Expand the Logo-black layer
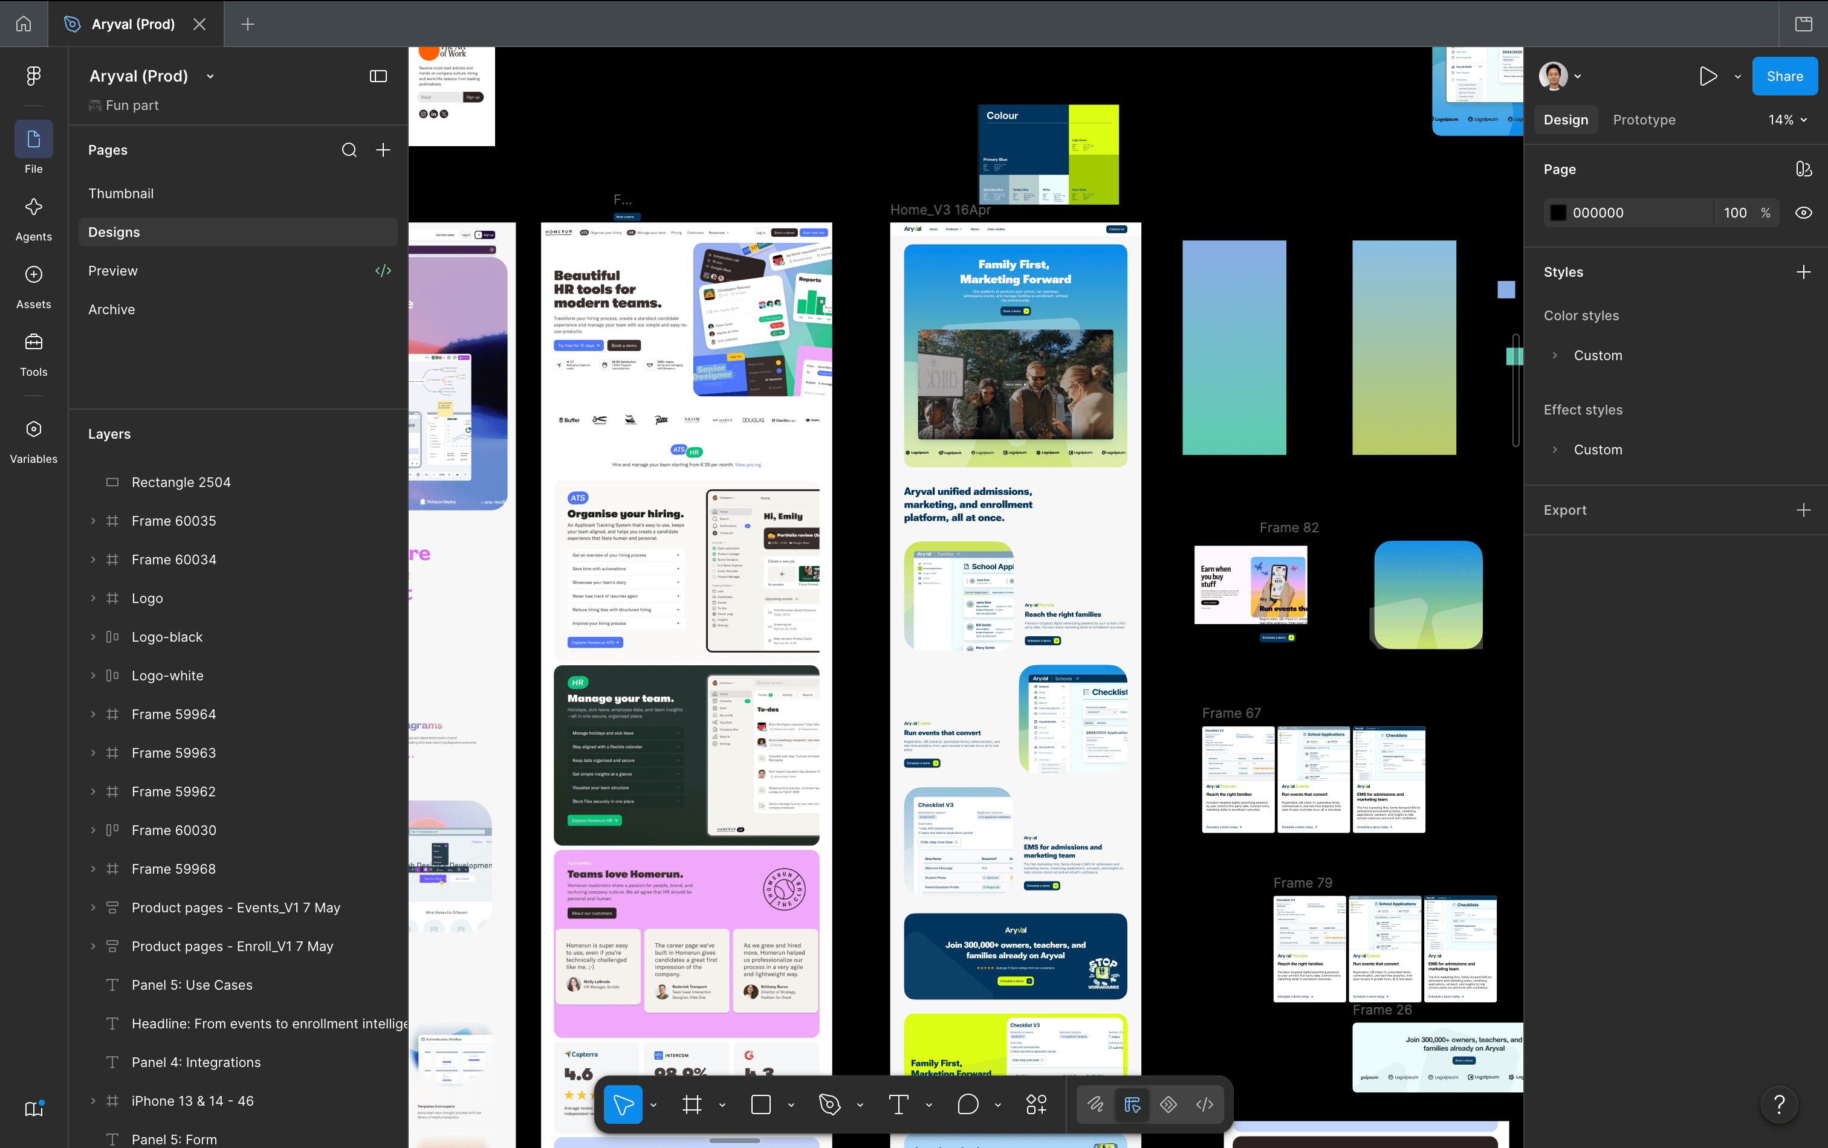The image size is (1828, 1148). (93, 637)
